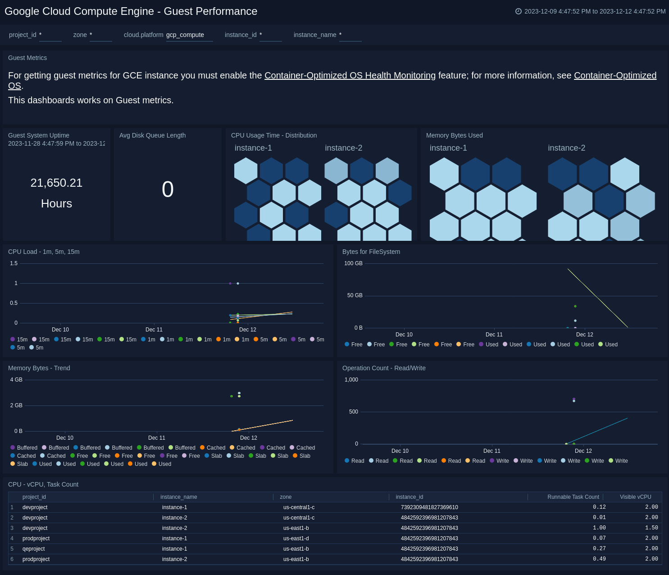This screenshot has height=575, width=669.
Task: Sort table by instance_name column header
Action: click(x=179, y=497)
